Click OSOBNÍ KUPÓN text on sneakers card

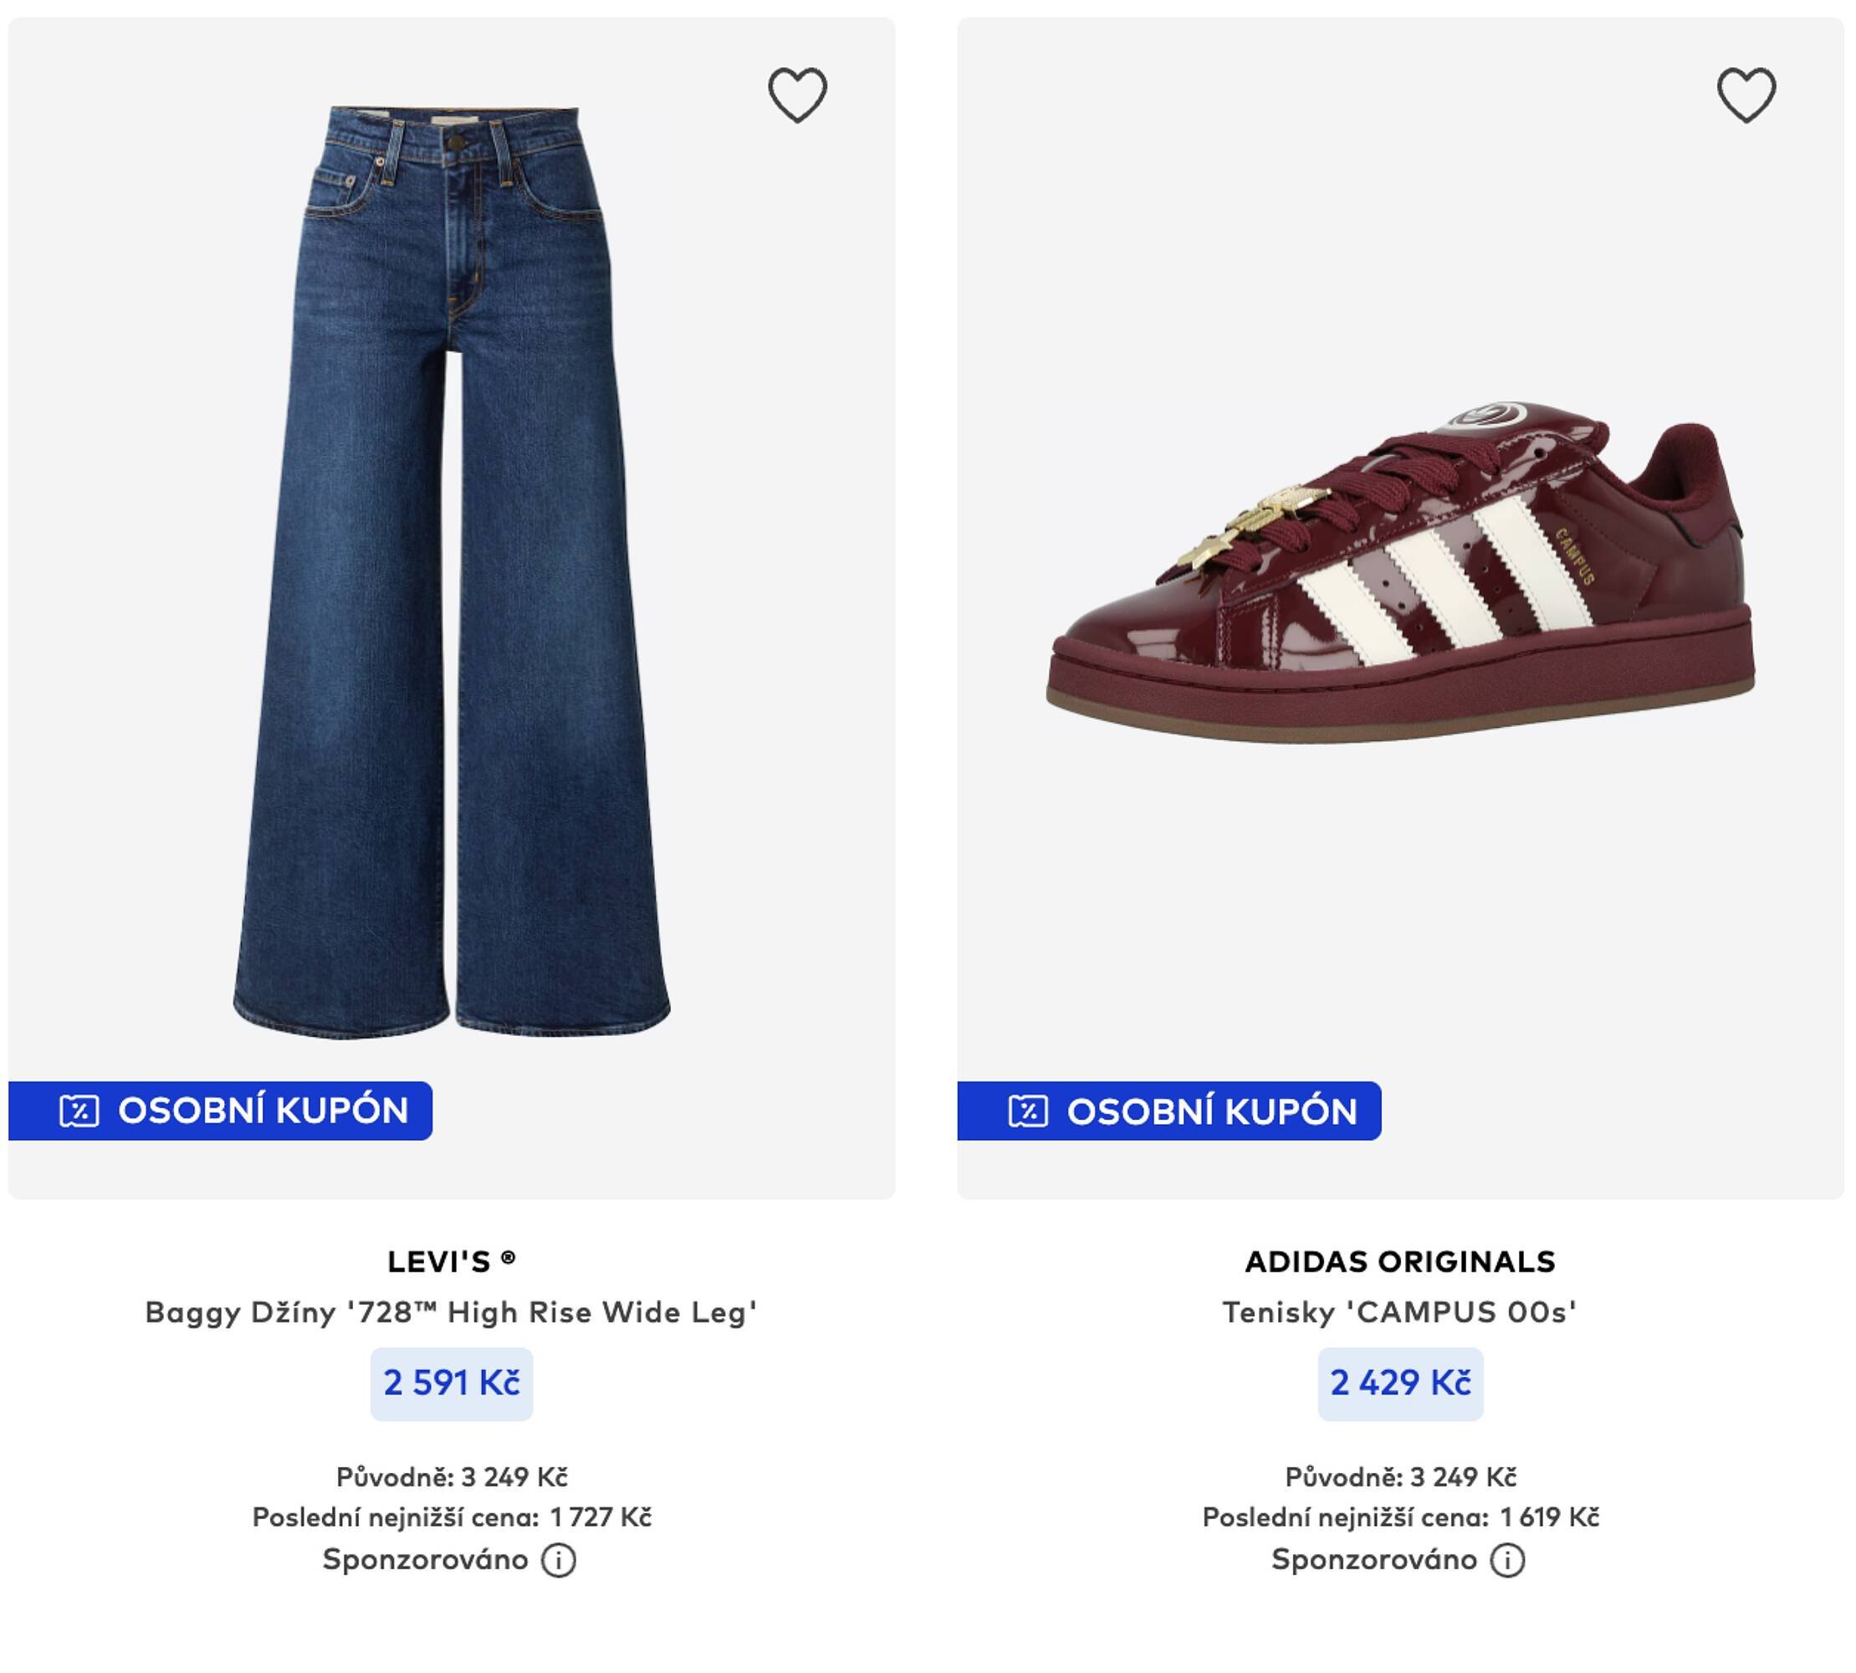(1212, 1110)
